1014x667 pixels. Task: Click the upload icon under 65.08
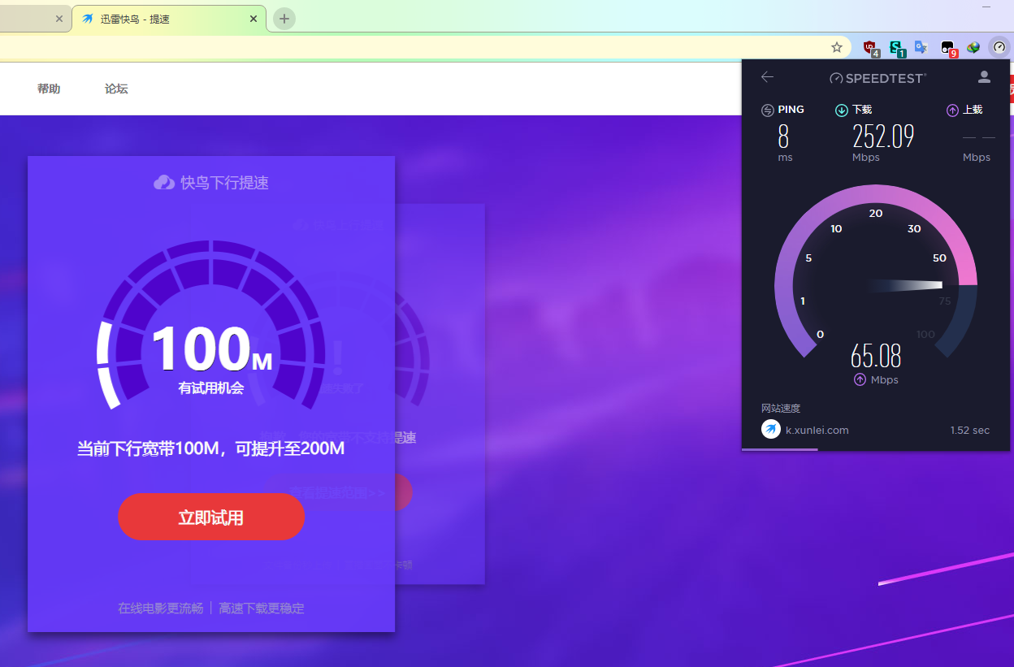click(860, 380)
